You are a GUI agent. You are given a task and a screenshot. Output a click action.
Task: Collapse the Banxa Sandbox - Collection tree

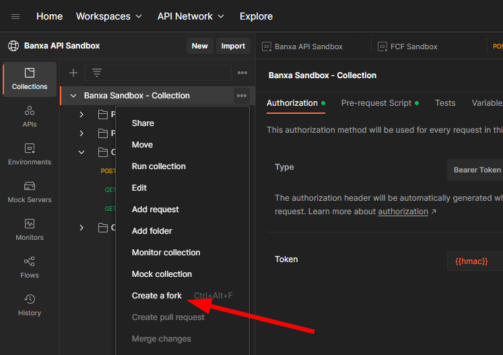point(73,96)
